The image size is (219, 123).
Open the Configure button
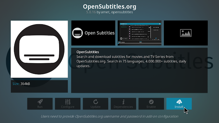coord(68,104)
